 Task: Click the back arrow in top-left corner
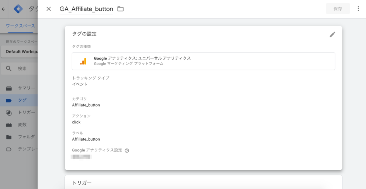pos(4,9)
